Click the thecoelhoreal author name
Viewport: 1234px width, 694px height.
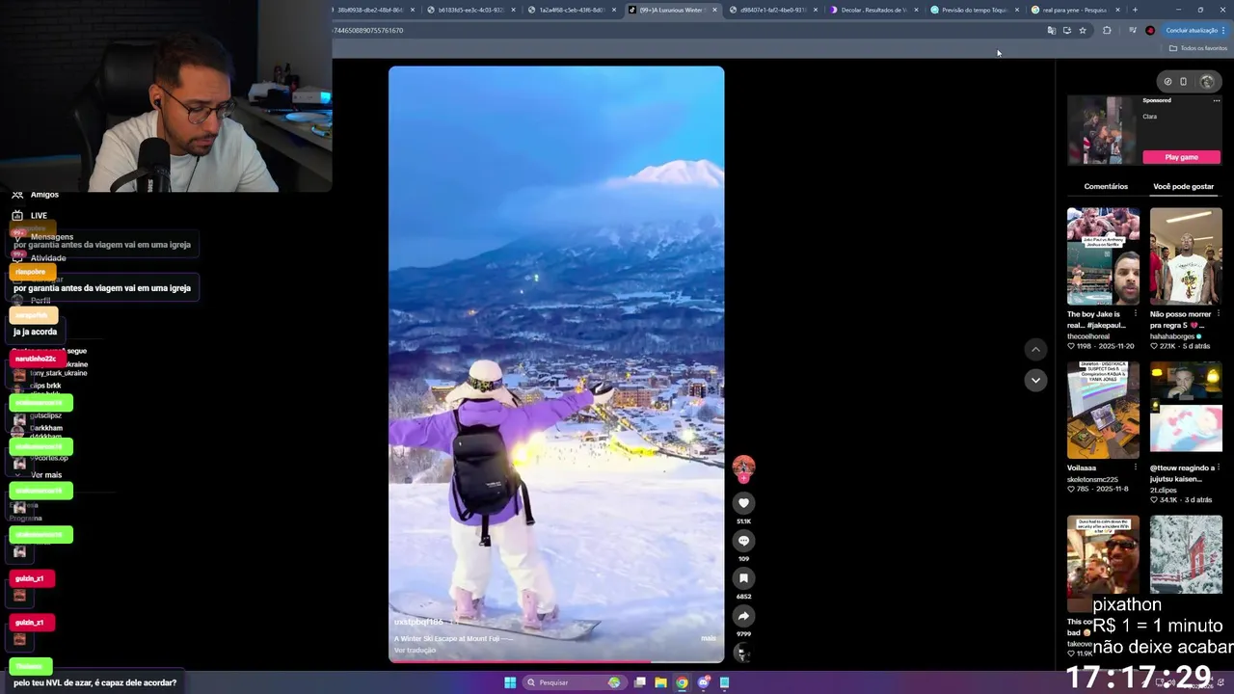coord(1088,336)
